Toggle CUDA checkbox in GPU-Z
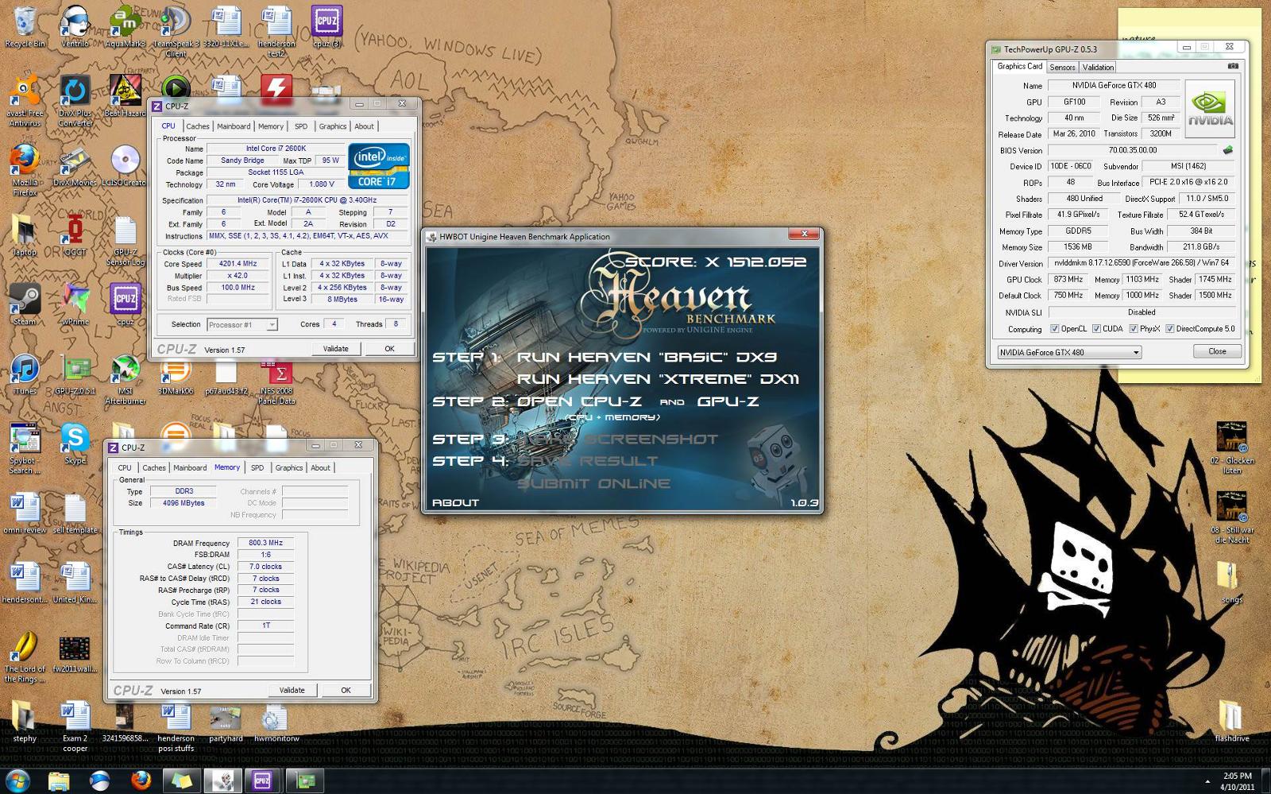1271x794 pixels. click(1096, 329)
